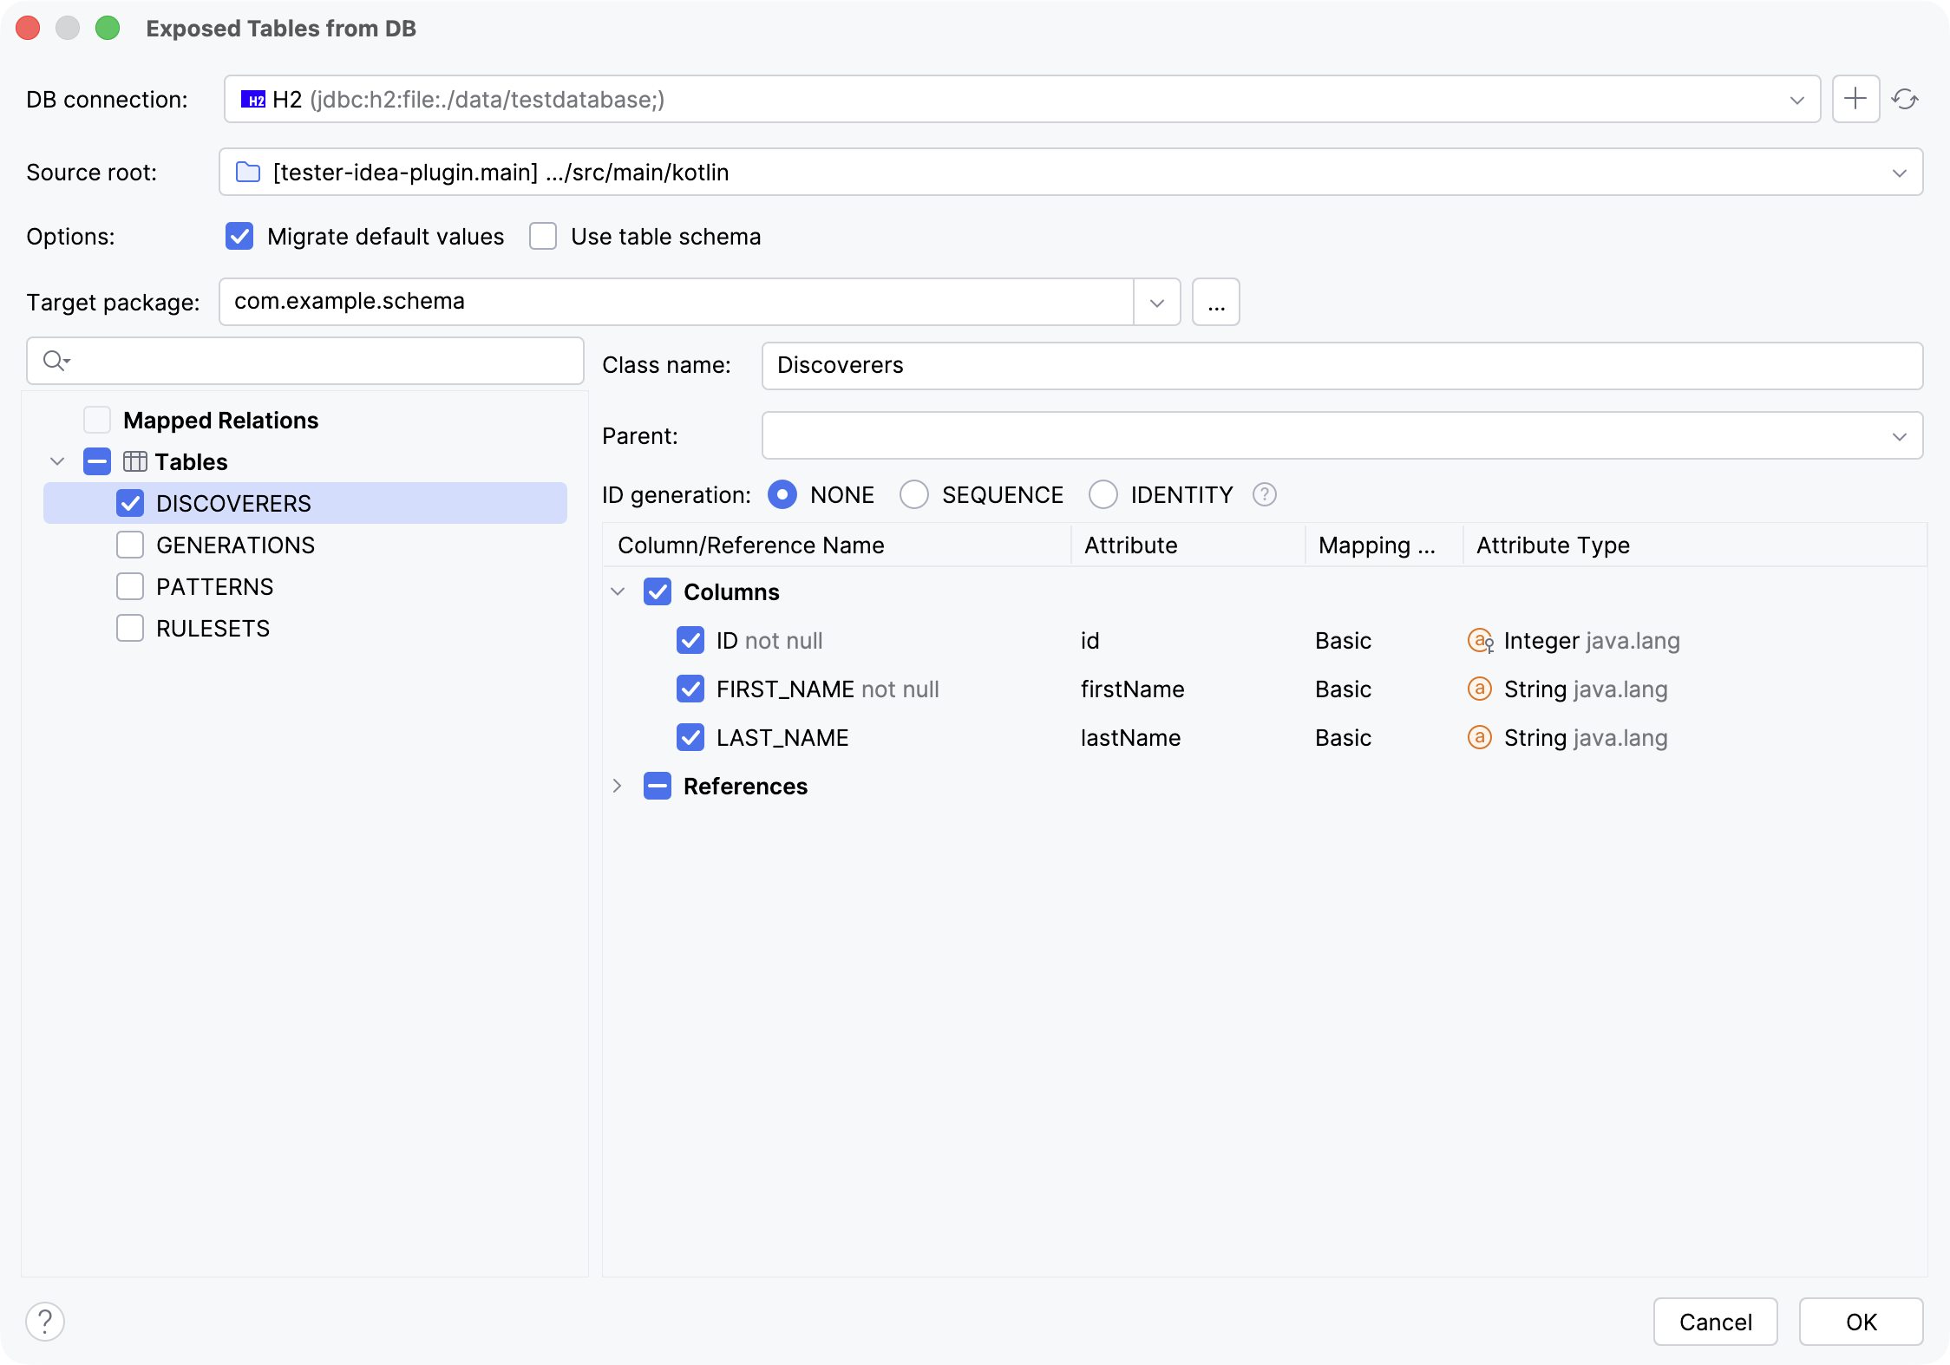Click Basic mapping in LAST_NAME row

click(1344, 737)
